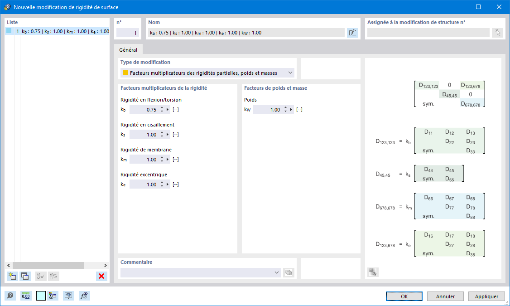Click the icon right of the color square
The width and height of the screenshot is (510, 306).
point(53,296)
